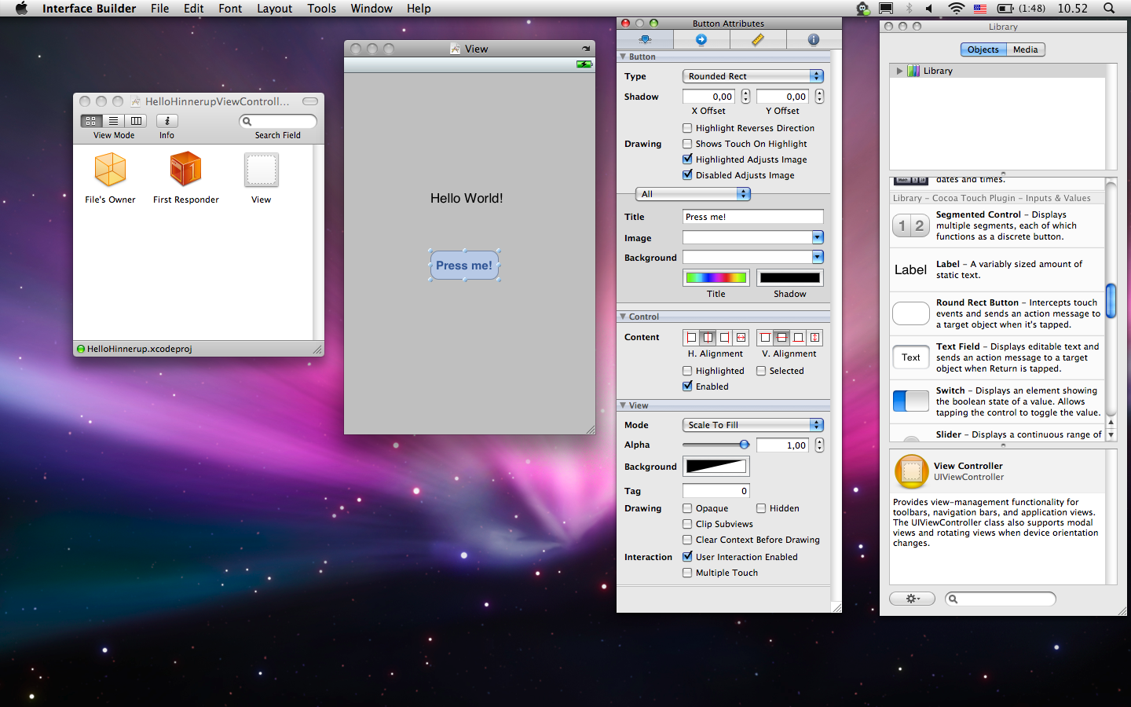Set vertical content alignment to top
Screen dimensions: 1131x707
765,338
